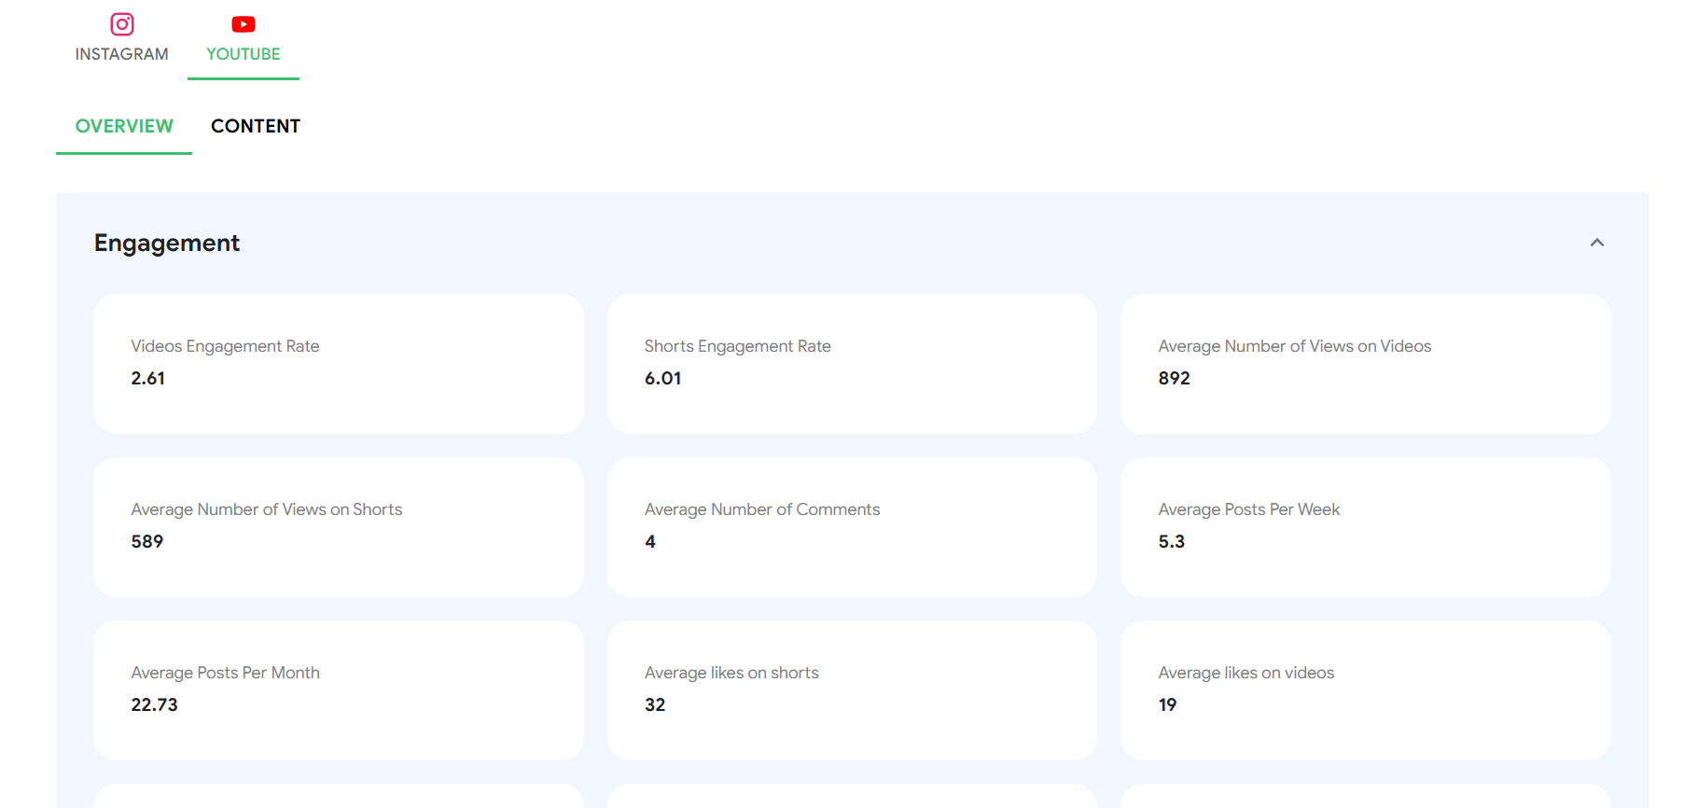Screen dimensions: 1698x808
Task: Click the red YouTube play icon
Action: (x=244, y=24)
